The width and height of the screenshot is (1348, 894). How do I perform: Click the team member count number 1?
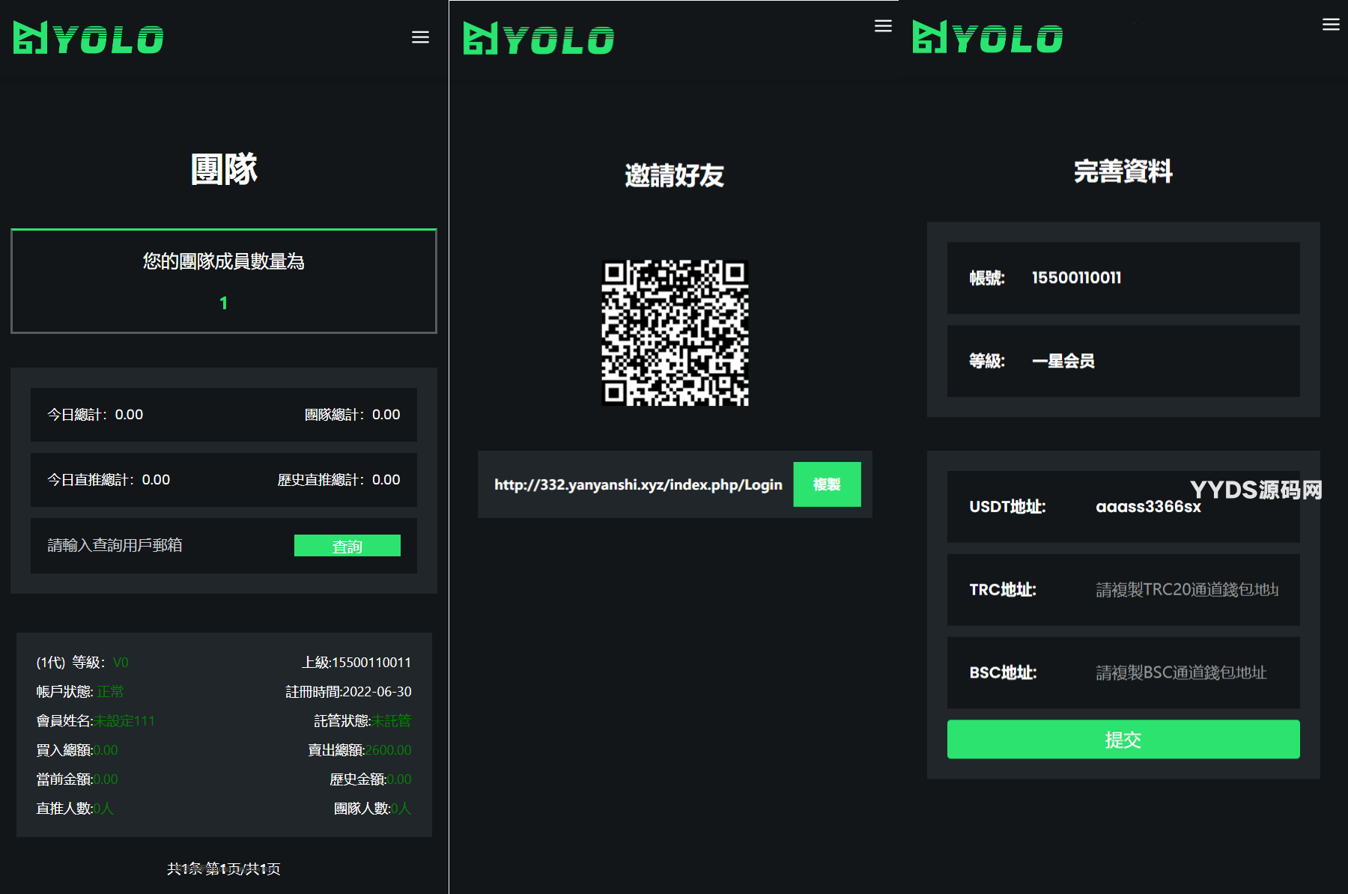point(223,303)
